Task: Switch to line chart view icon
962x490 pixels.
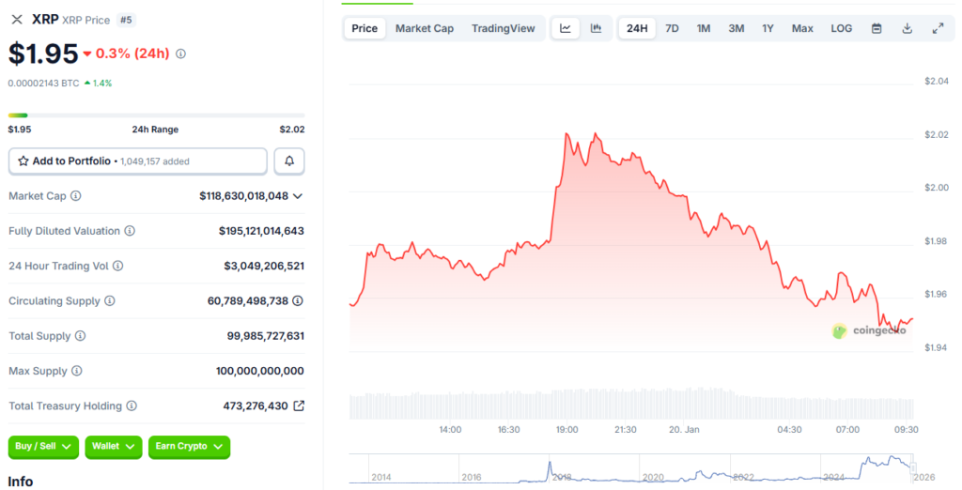Action: coord(566,28)
